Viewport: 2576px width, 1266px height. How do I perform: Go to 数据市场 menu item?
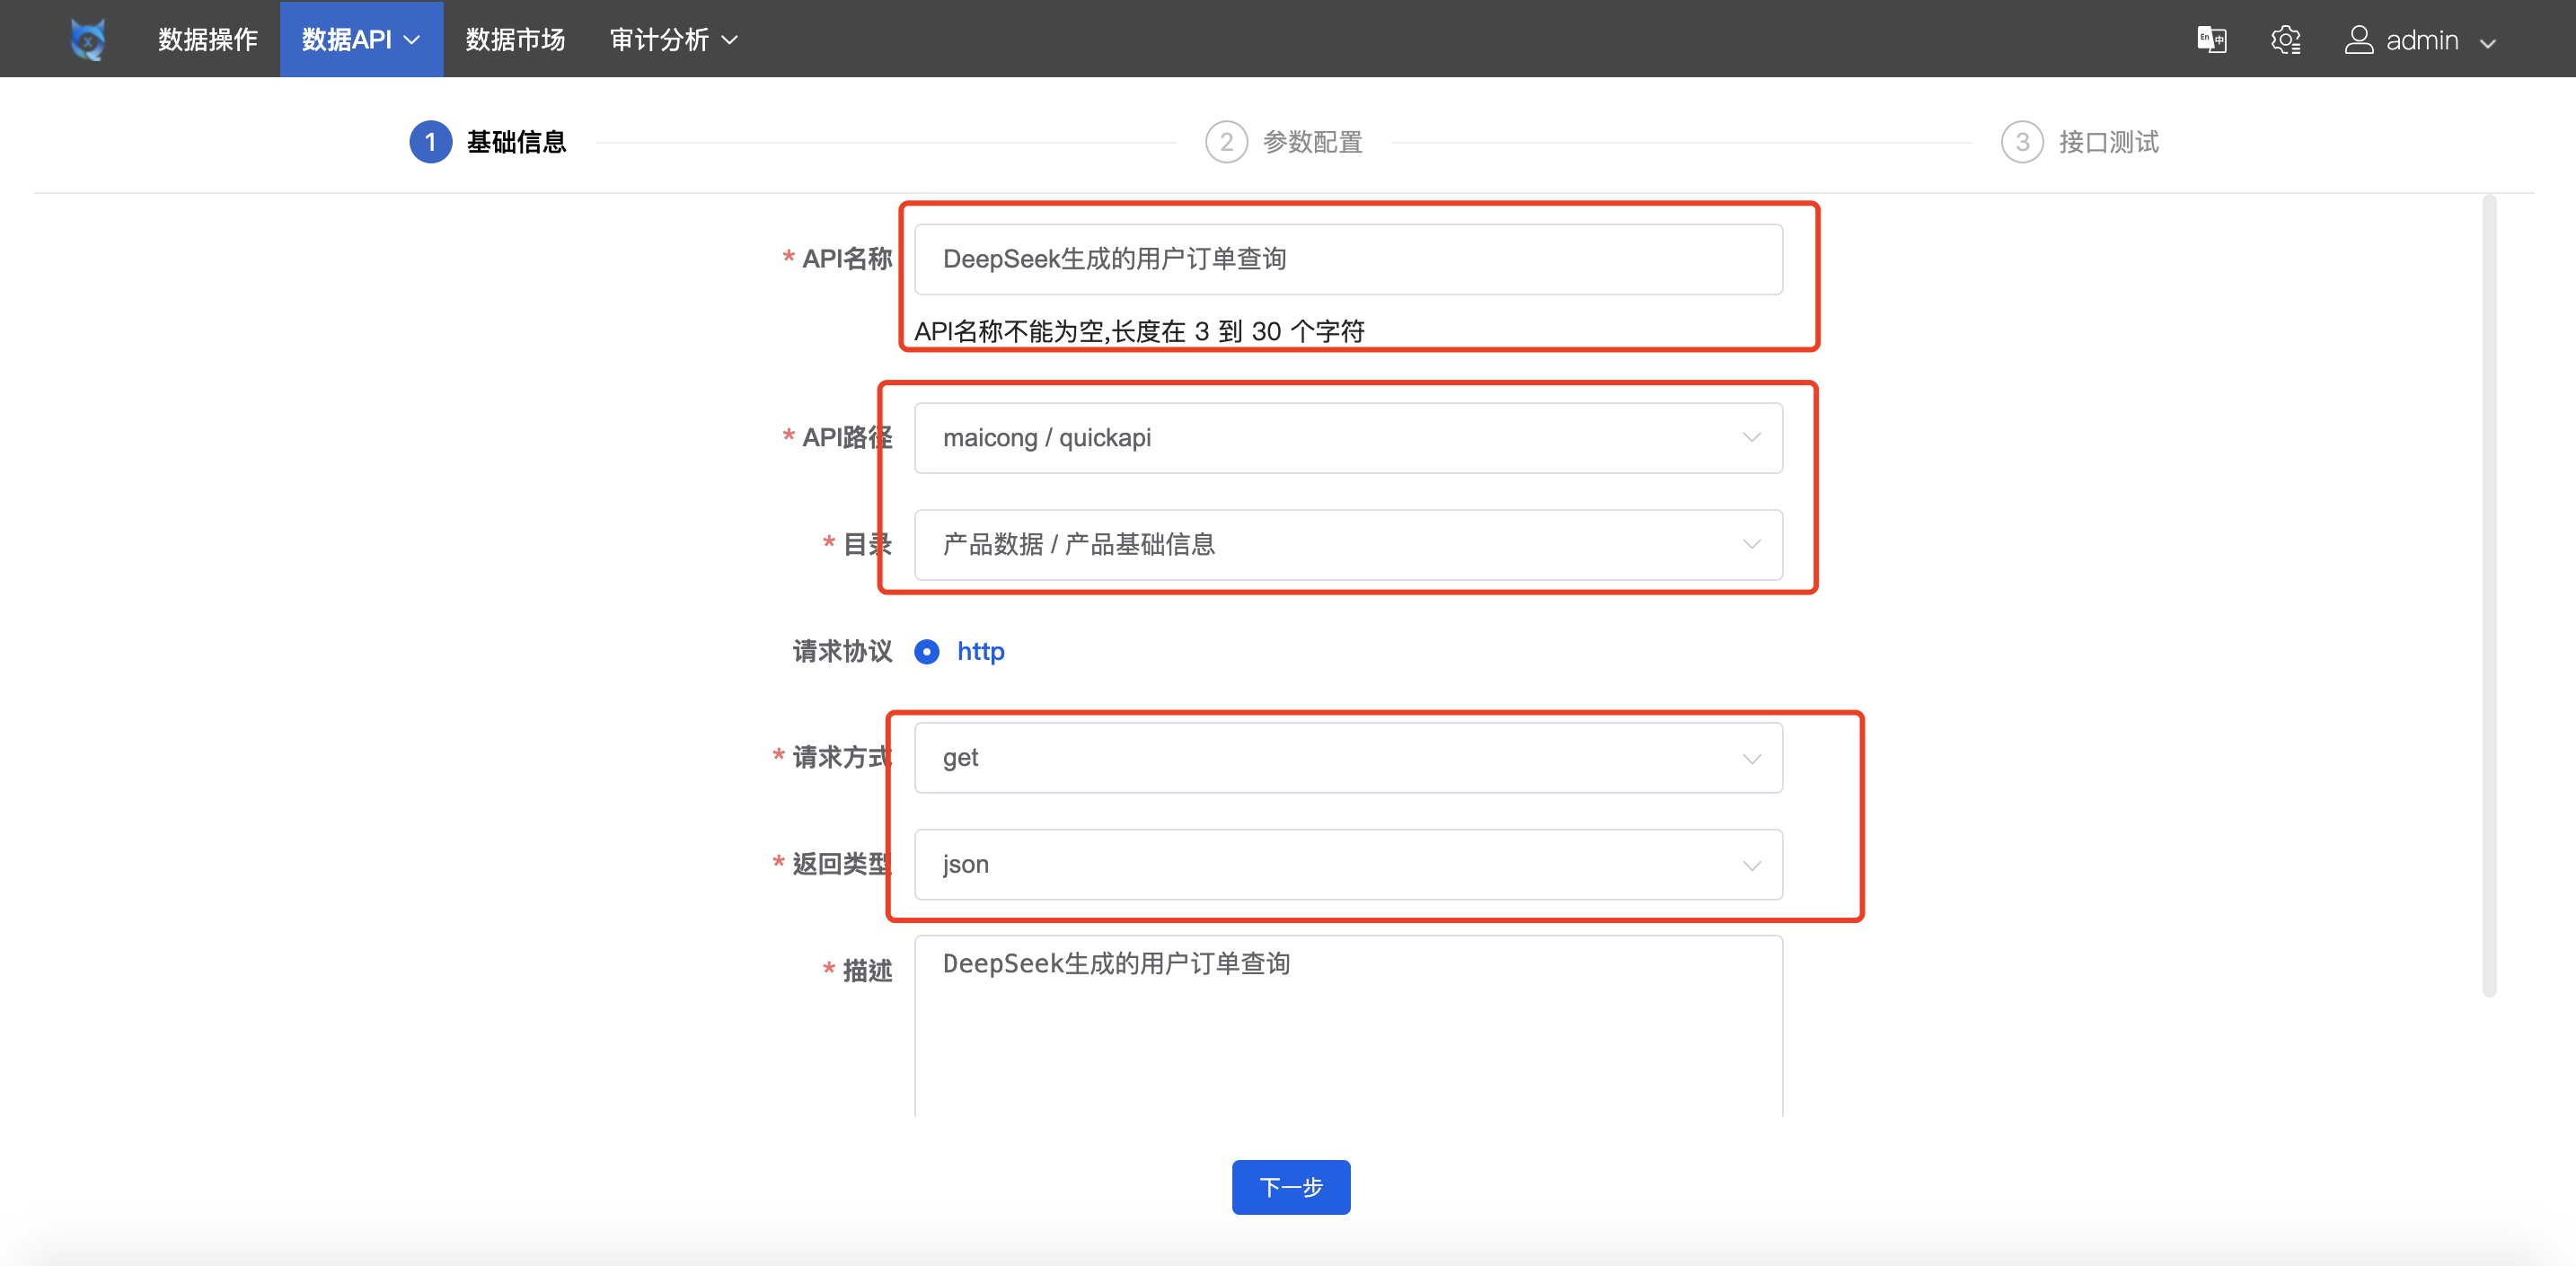[515, 40]
